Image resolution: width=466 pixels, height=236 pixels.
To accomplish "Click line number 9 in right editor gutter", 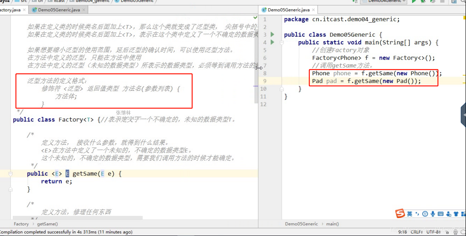I will [265, 81].
